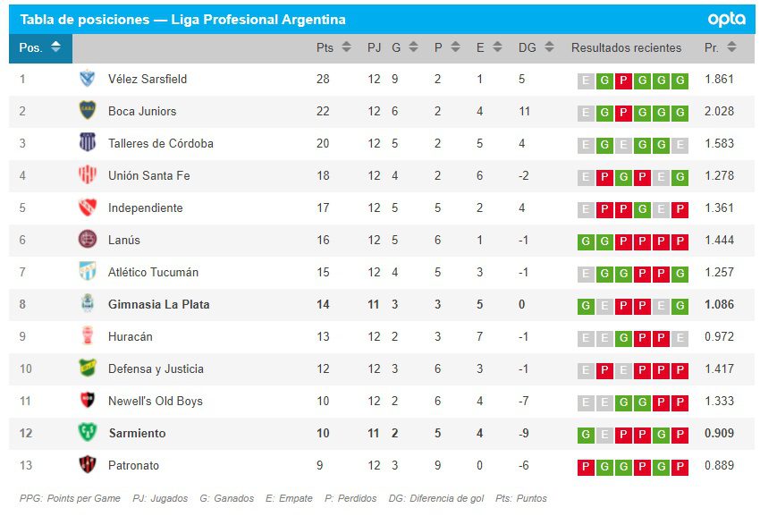The width and height of the screenshot is (760, 525).
Task: Click Patronato's first red result box
Action: 586,466
